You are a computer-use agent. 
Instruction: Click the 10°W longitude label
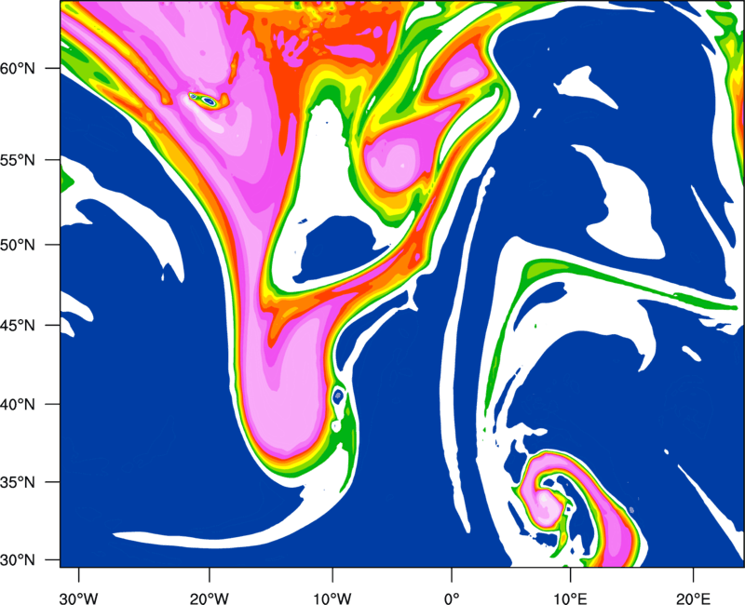pos(332,598)
